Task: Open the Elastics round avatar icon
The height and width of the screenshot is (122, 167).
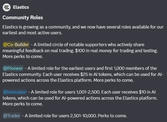Action: tap(7, 7)
